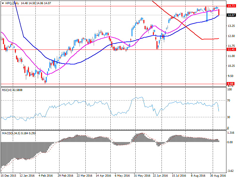Image resolution: width=238 pixels, height=179 pixels.
Task: Click the 29 Feb 2016 date label
Action: 65,175
